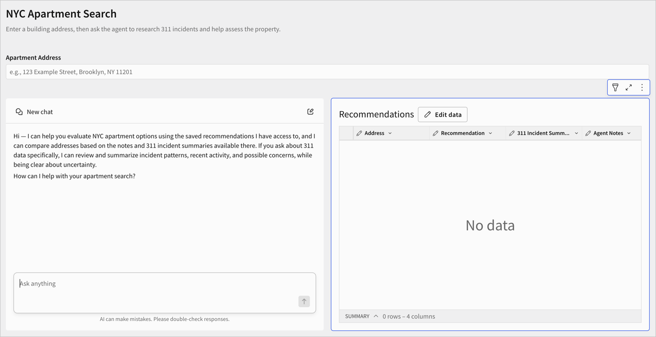Viewport: 656px width, 337px height.
Task: Click the pencil icon in Agent Notes header
Action: 588,133
